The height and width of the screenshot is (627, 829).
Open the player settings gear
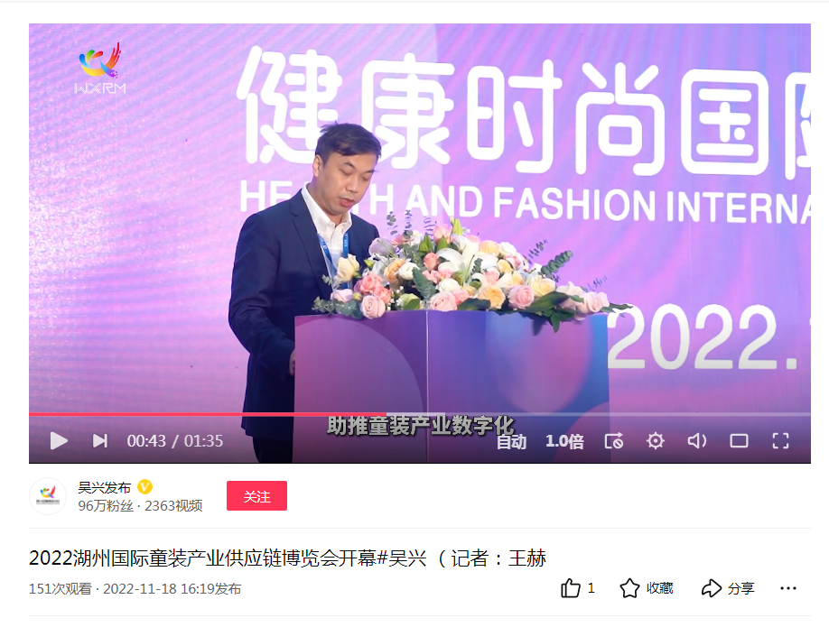click(x=655, y=441)
